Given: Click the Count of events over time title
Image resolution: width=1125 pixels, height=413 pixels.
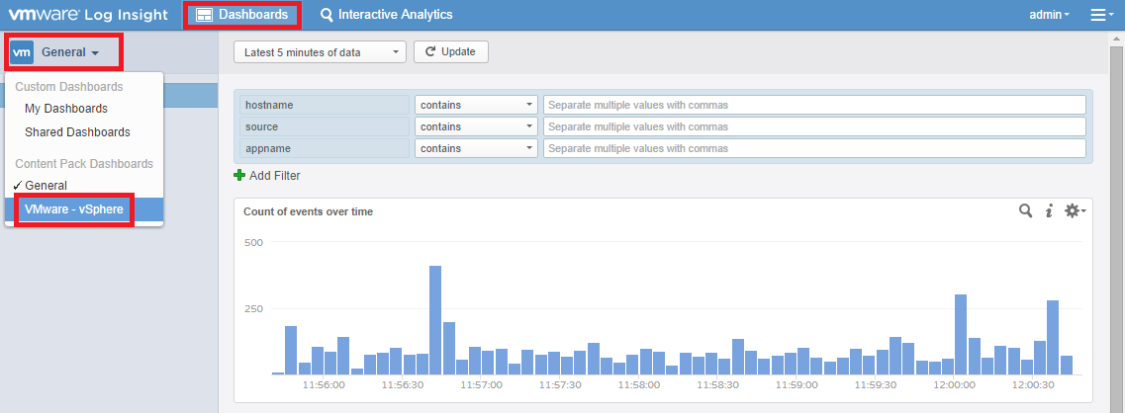Looking at the screenshot, I should click(x=308, y=211).
